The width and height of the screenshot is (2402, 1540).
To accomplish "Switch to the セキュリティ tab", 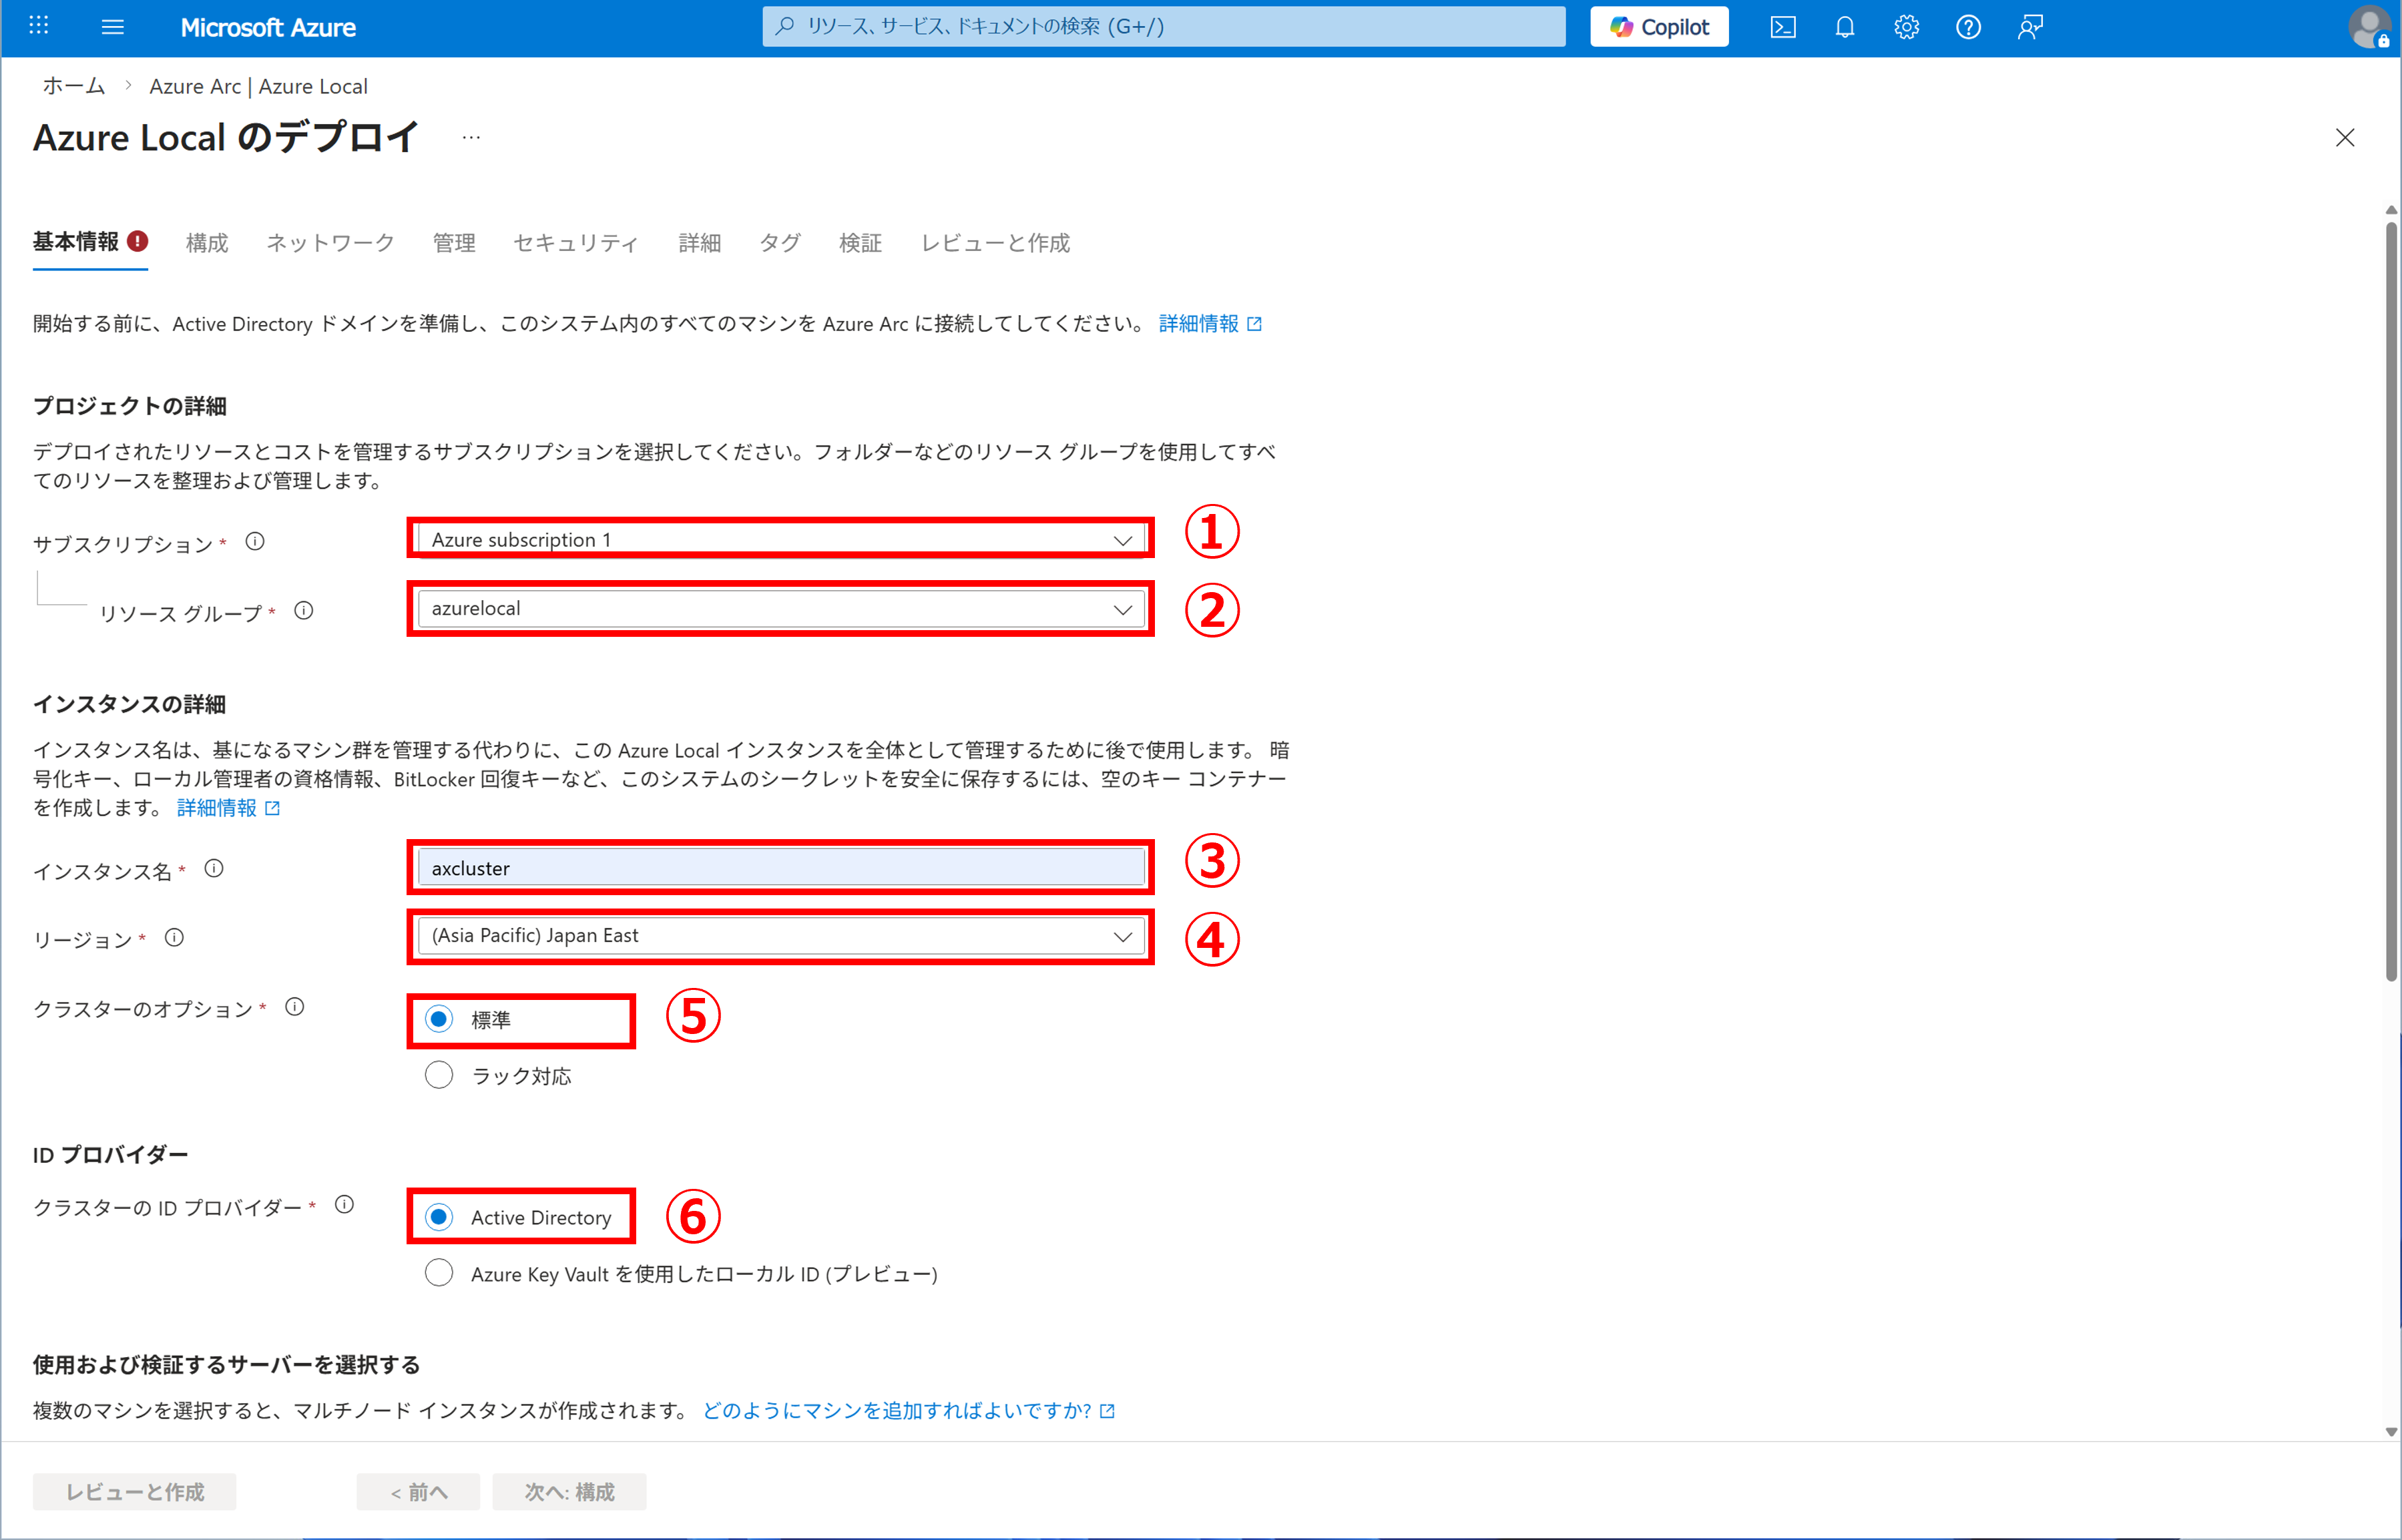I will coord(575,243).
